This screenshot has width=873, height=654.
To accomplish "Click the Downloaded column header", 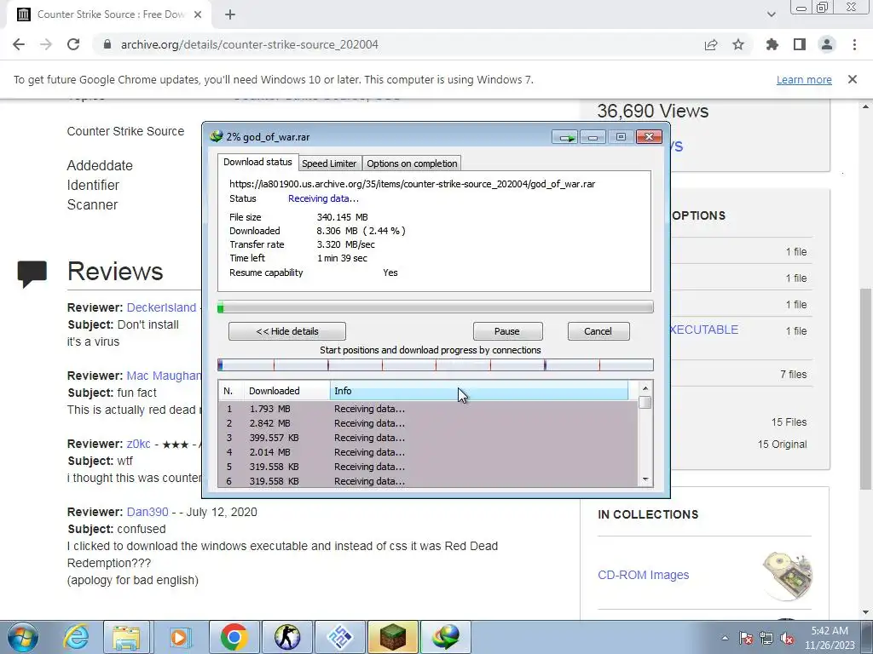I will click(x=286, y=391).
